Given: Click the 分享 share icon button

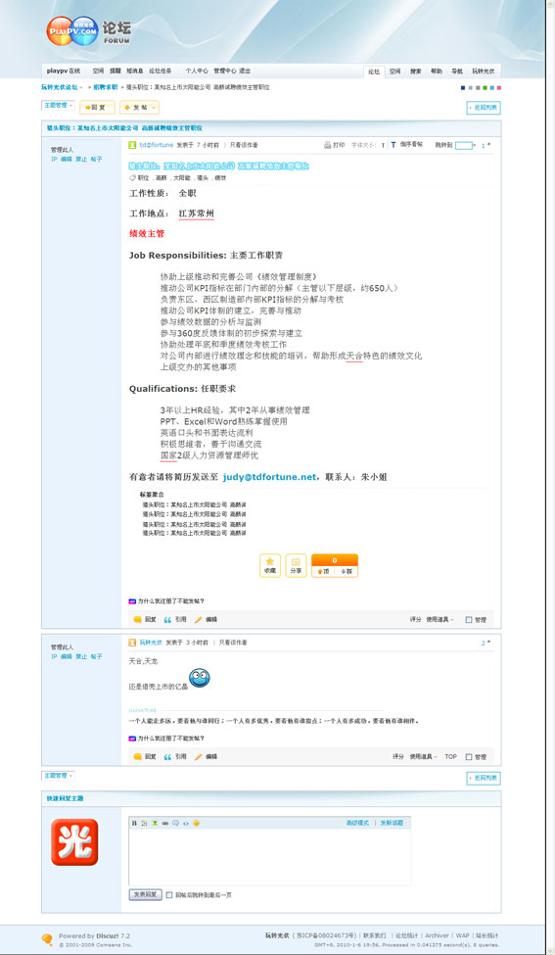Looking at the screenshot, I should pos(296,565).
